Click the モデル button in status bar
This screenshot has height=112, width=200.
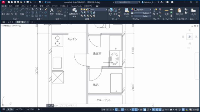tap(103, 110)
